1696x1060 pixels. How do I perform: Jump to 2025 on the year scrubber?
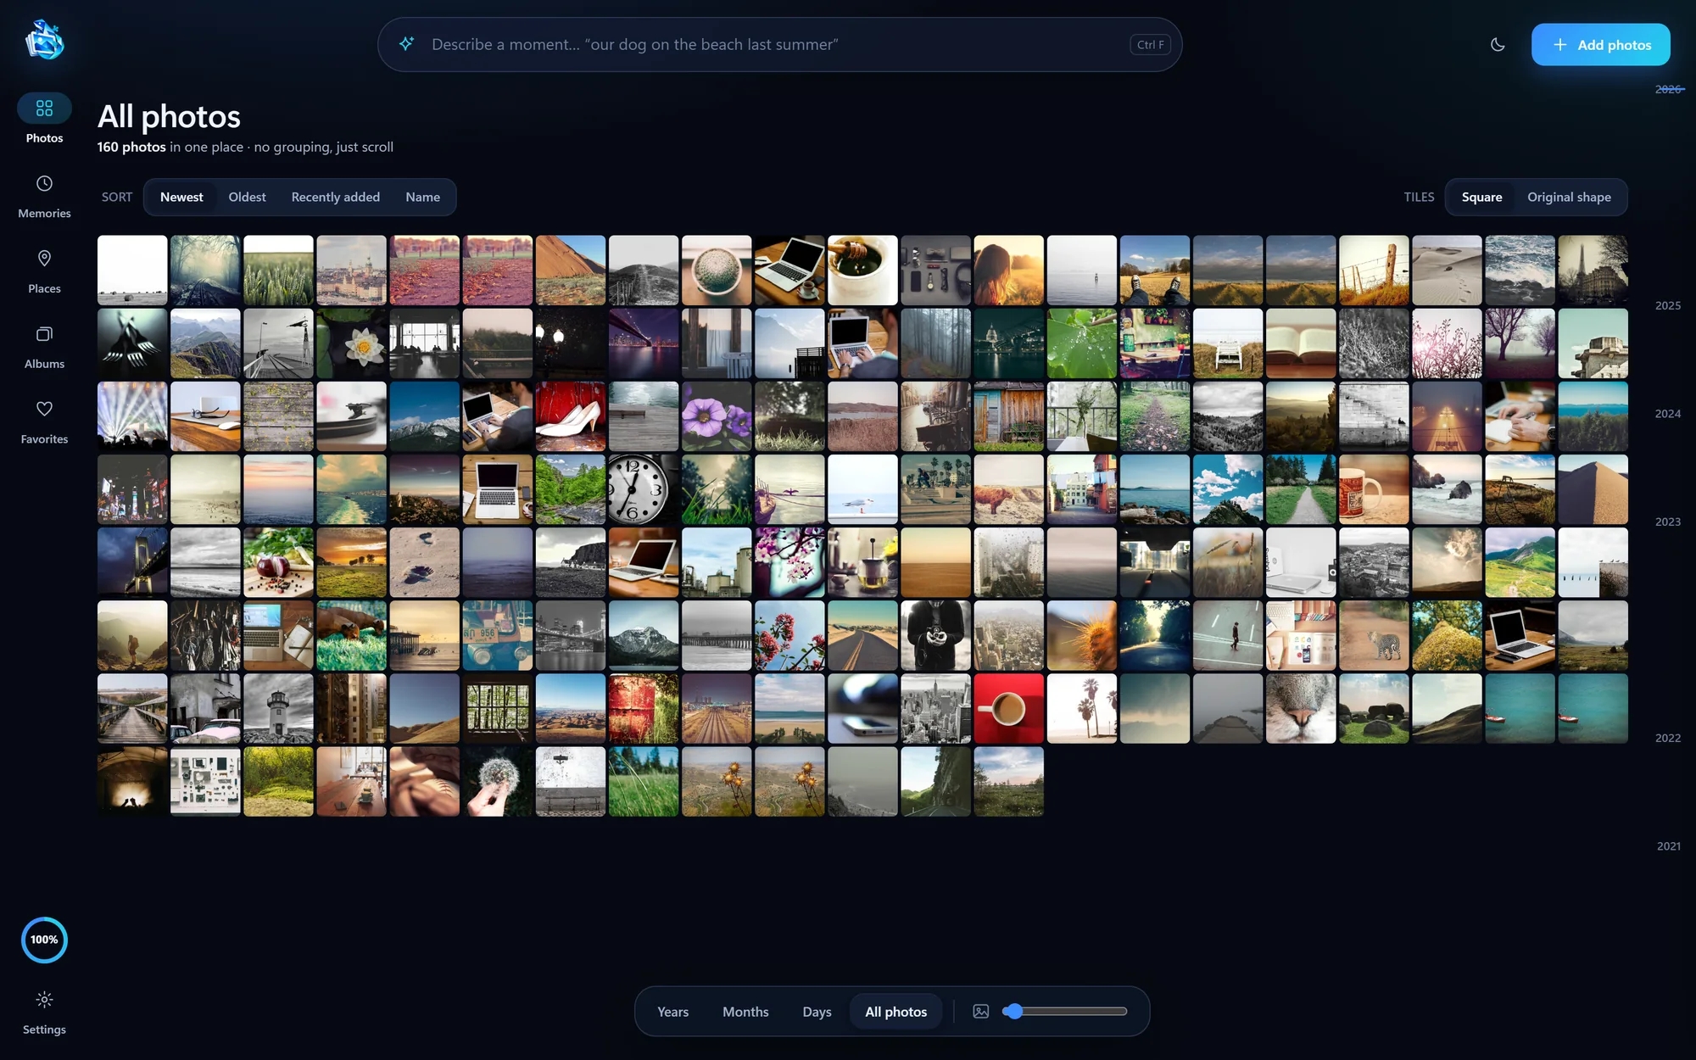[x=1667, y=305]
